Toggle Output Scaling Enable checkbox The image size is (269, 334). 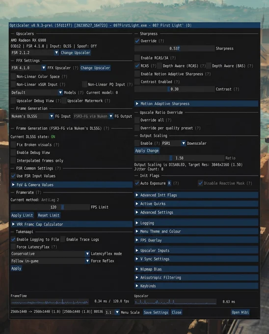pyautogui.click(x=137, y=143)
